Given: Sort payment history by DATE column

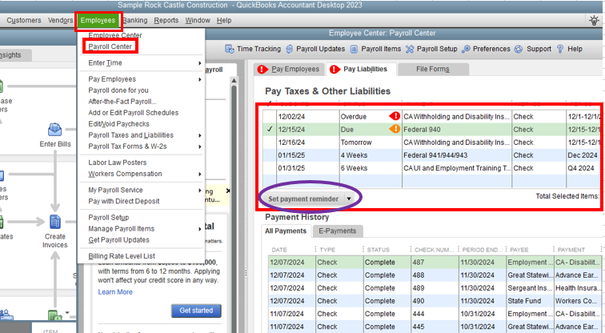Looking at the screenshot, I should pos(279,250).
